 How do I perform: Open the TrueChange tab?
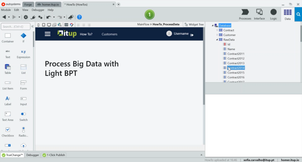point(12,155)
